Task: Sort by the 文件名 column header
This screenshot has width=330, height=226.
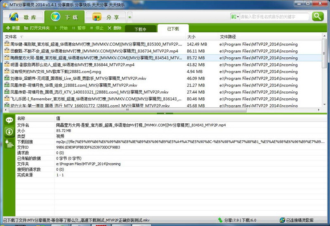Action: point(94,37)
